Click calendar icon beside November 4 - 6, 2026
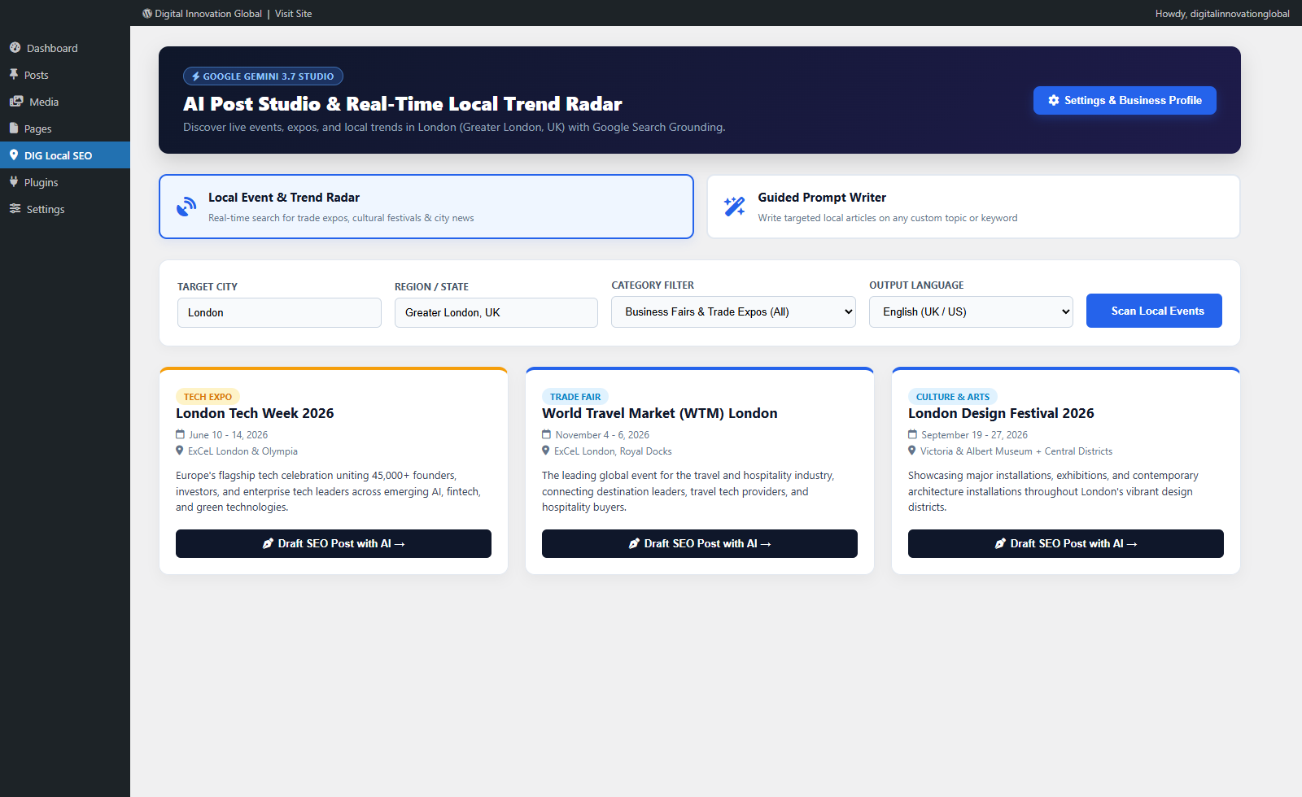 tap(547, 434)
